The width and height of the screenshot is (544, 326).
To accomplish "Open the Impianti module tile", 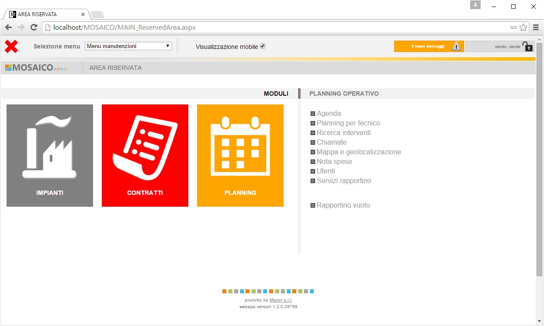I will click(50, 156).
